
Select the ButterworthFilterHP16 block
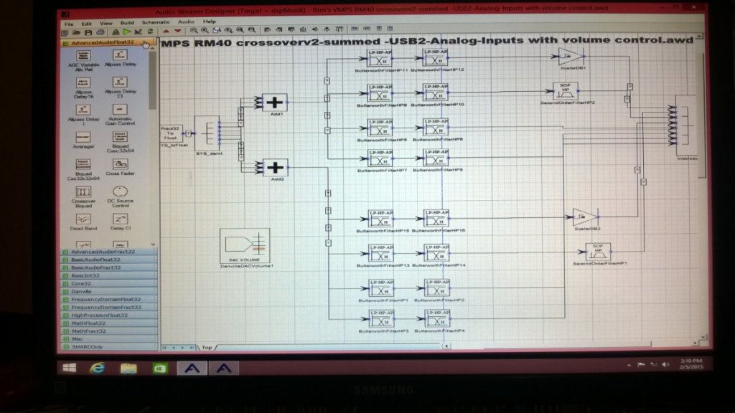(x=436, y=218)
